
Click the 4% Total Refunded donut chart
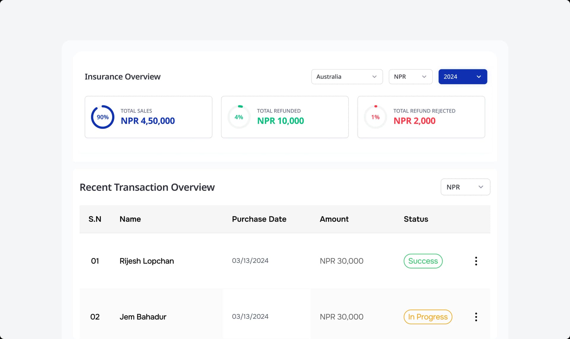point(239,117)
